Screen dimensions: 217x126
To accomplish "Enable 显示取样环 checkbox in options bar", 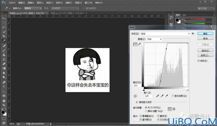I will click(x=84, y=8).
